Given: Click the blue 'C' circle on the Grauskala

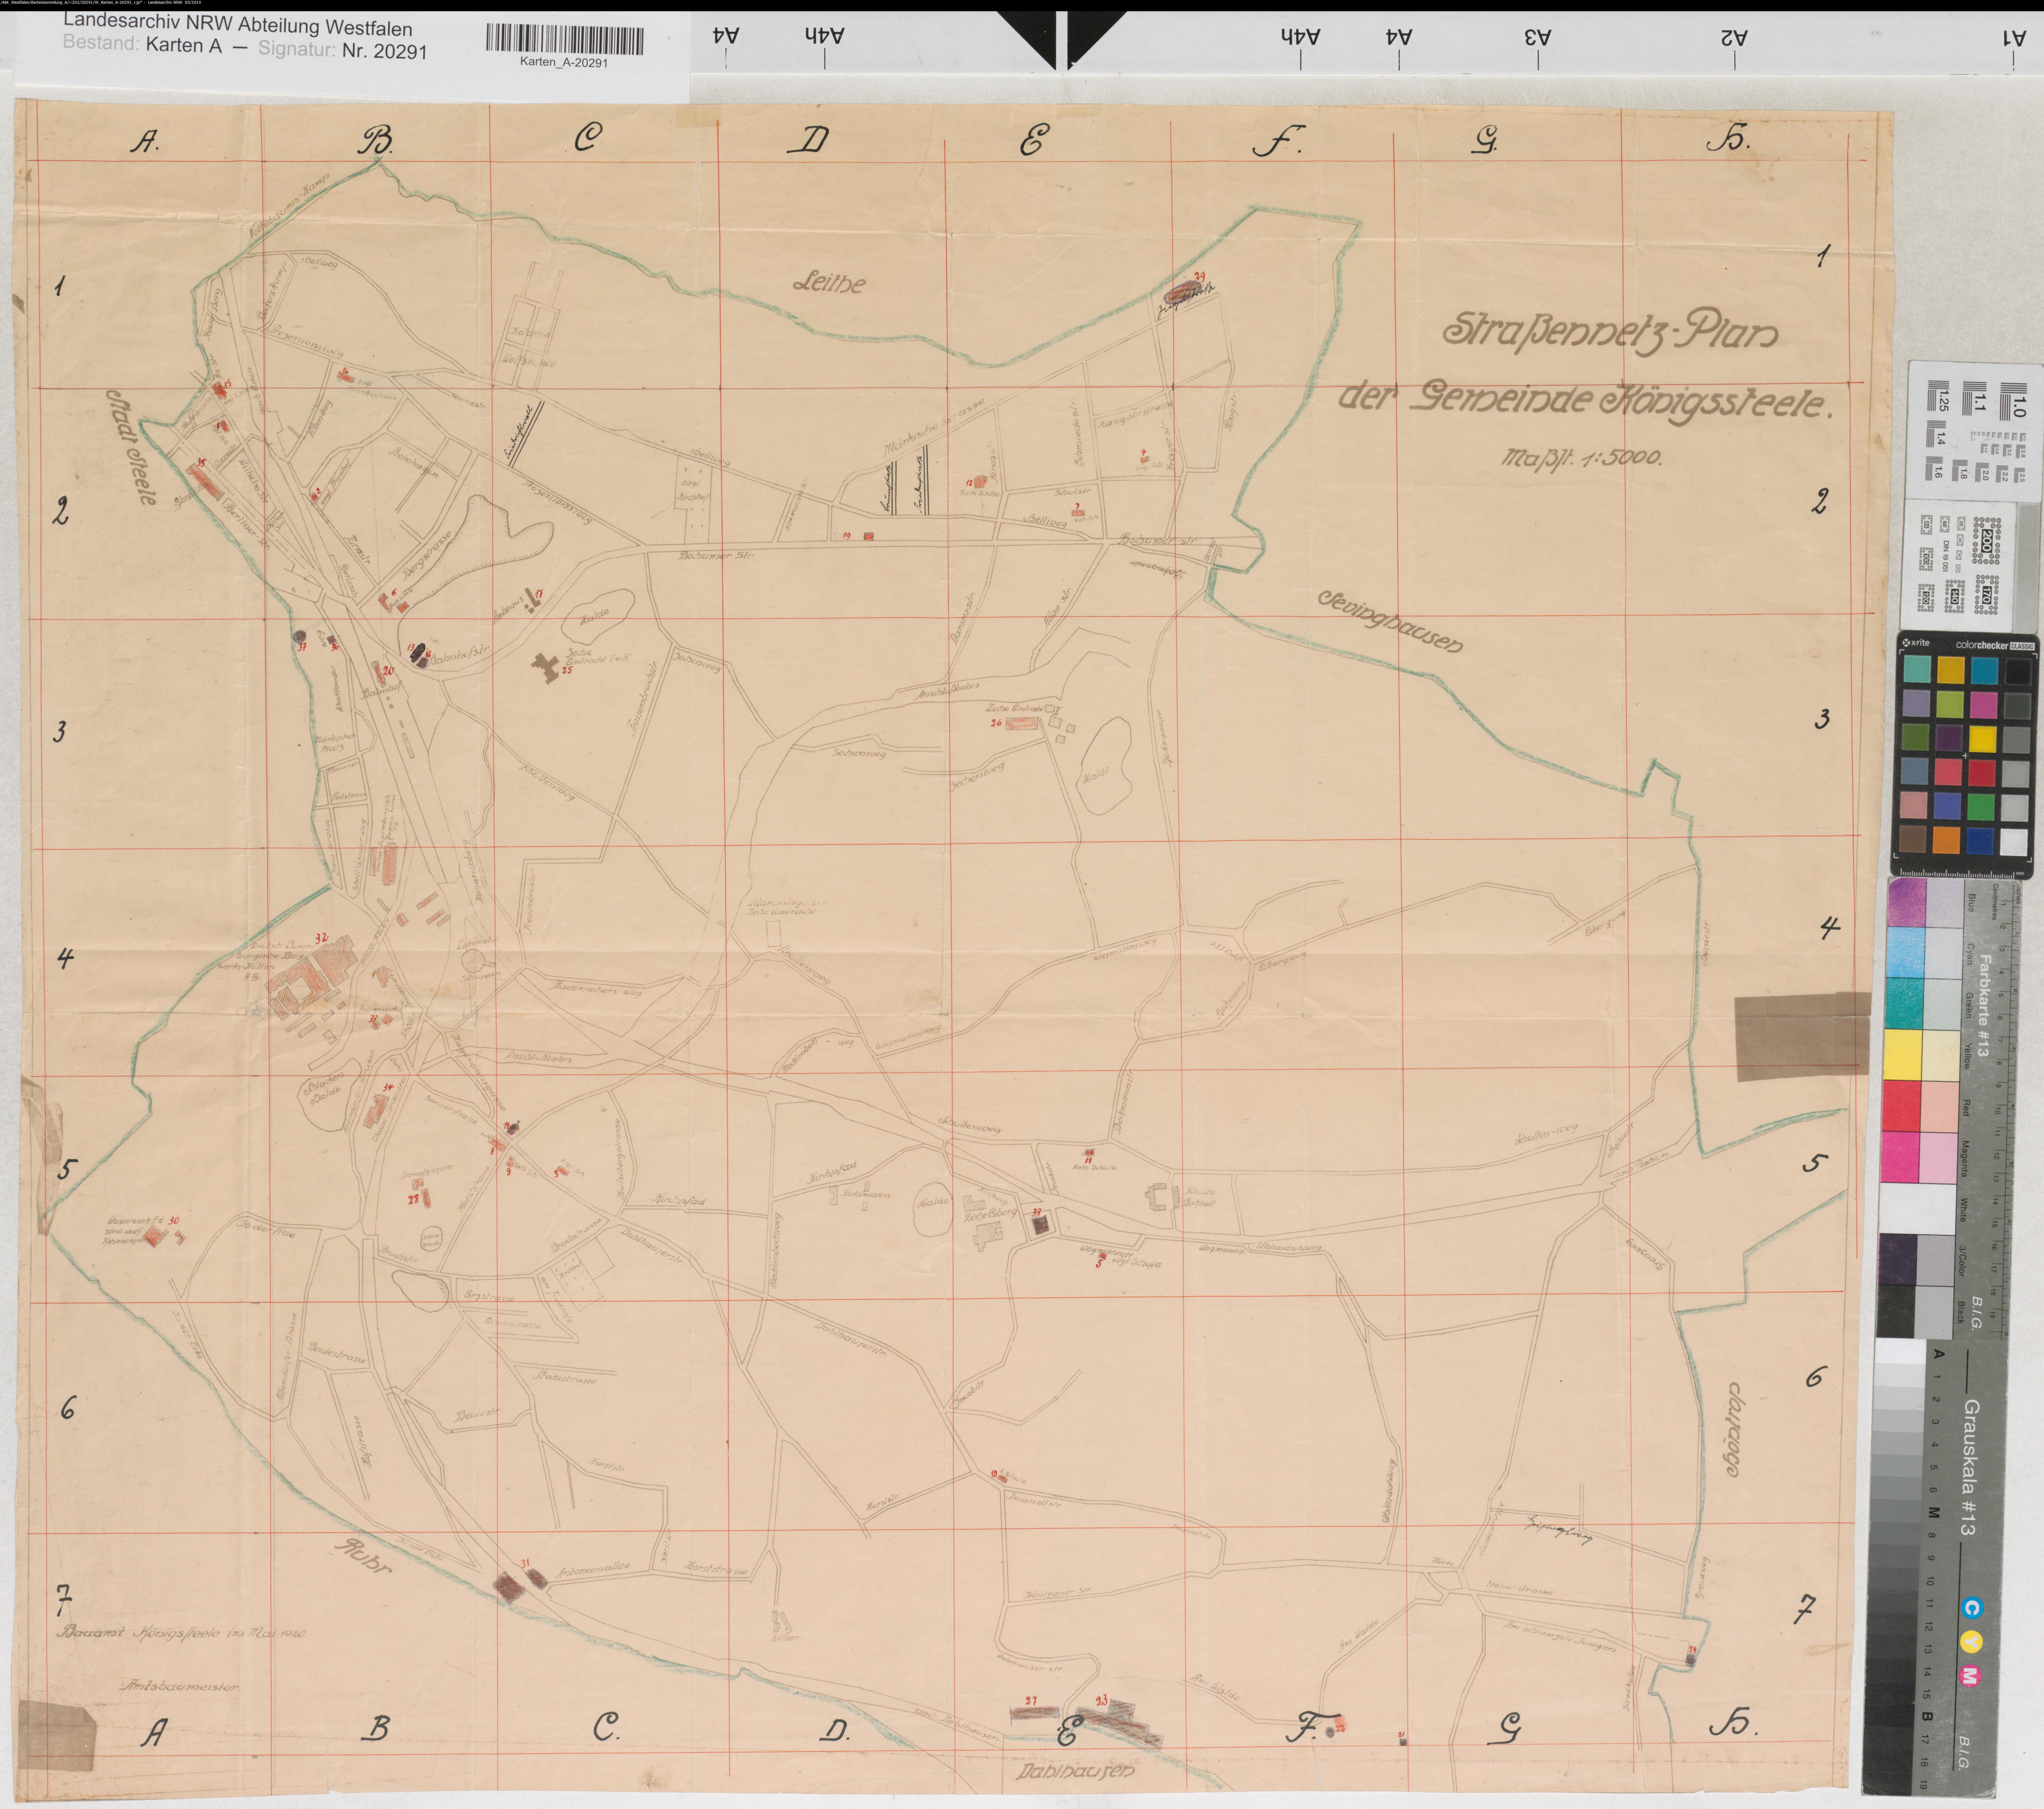Looking at the screenshot, I should pos(1972,1608).
